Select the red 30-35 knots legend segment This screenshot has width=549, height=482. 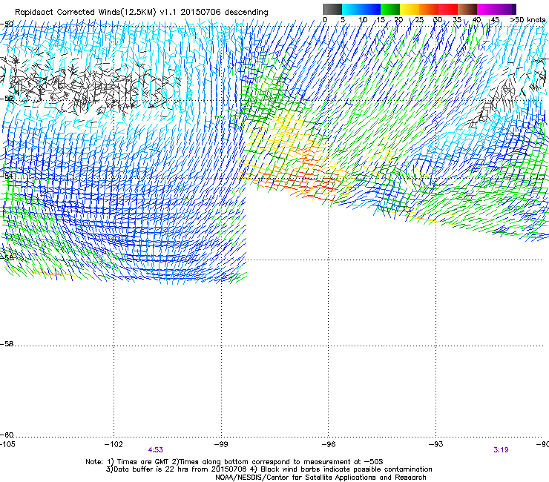click(448, 9)
